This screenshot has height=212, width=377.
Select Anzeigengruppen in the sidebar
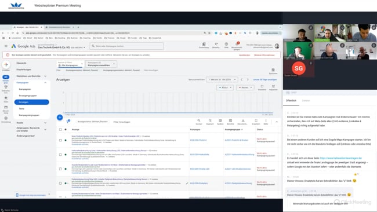coord(28,96)
